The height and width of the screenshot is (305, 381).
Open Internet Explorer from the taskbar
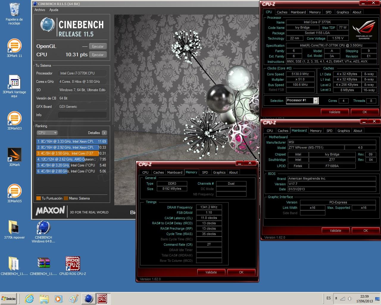pyautogui.click(x=29, y=298)
